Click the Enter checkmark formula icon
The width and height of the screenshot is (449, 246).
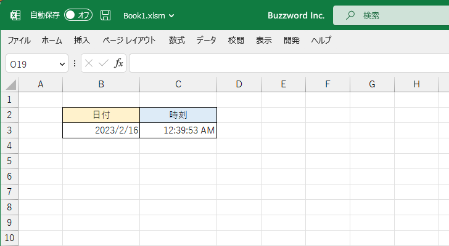click(x=104, y=63)
